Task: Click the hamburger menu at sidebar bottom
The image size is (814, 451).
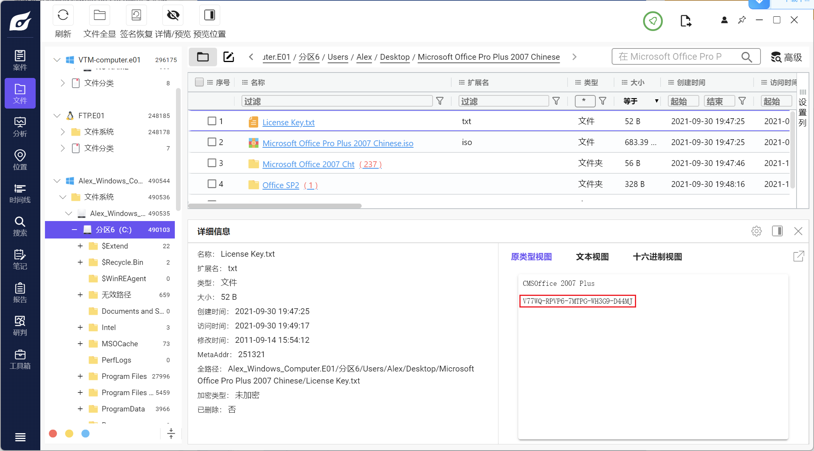Action: [20, 437]
